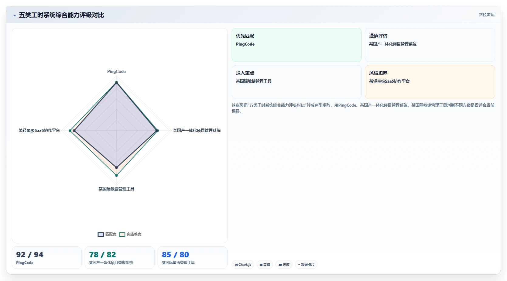
Task: Click the title icon beside 五类工时系统综合能力评级对比
Action: [15, 15]
